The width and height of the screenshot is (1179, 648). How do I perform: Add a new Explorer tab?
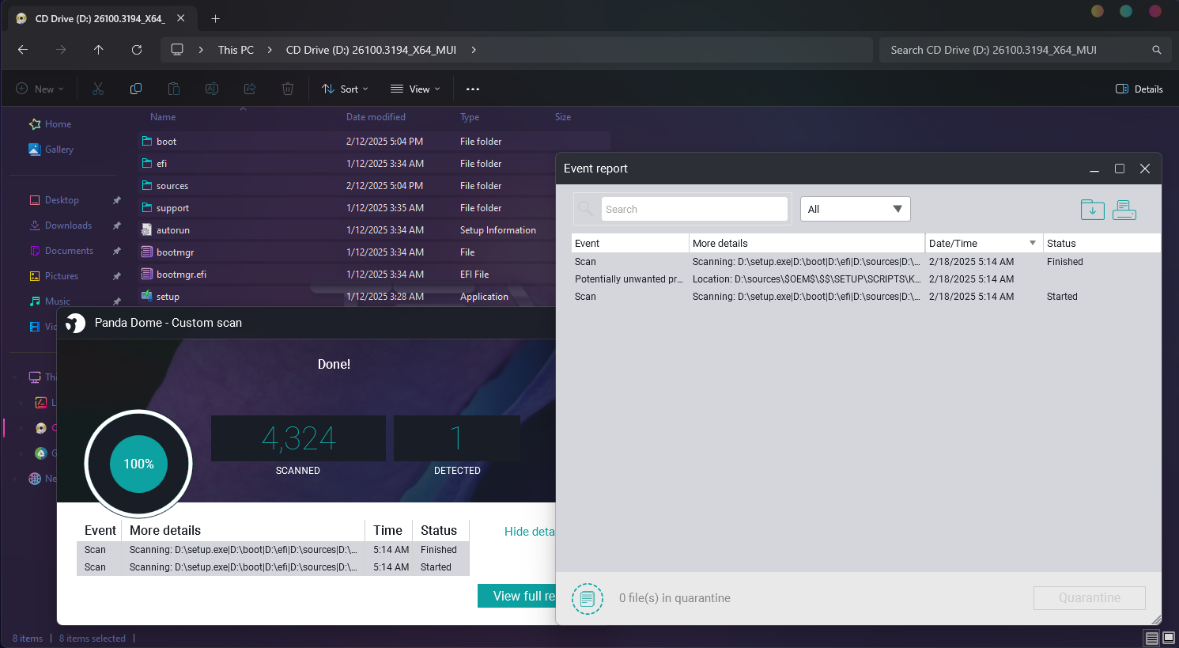pos(215,18)
